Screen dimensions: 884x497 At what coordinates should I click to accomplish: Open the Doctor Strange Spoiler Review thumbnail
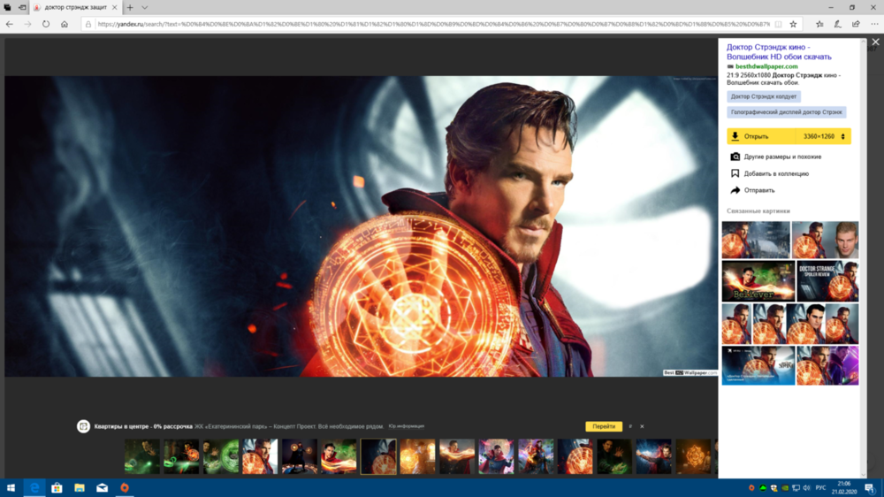click(x=827, y=281)
